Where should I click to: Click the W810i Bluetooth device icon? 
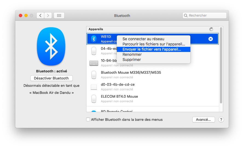(x=94, y=39)
